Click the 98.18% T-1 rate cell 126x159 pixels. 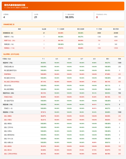click(x=43, y=154)
